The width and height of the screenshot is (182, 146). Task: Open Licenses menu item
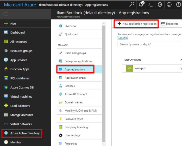click(79, 86)
